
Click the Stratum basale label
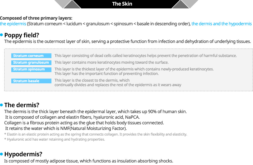coord(31,81)
